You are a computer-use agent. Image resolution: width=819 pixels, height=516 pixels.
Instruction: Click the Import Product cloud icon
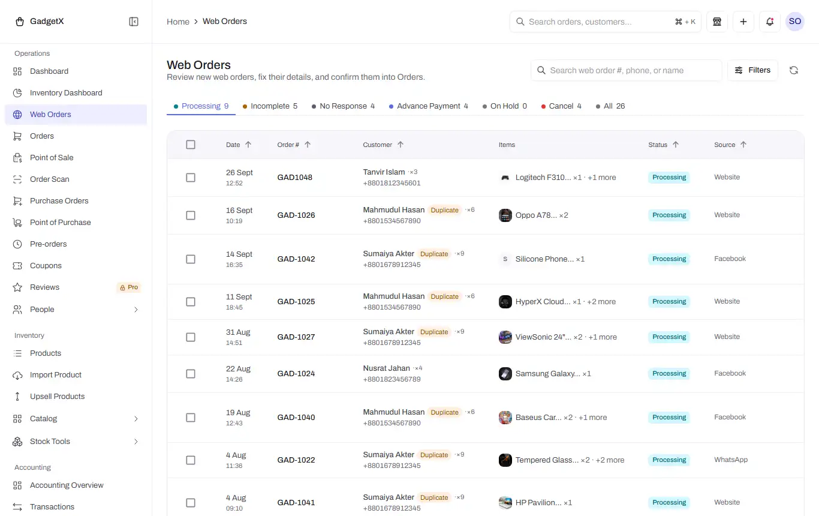(17, 375)
